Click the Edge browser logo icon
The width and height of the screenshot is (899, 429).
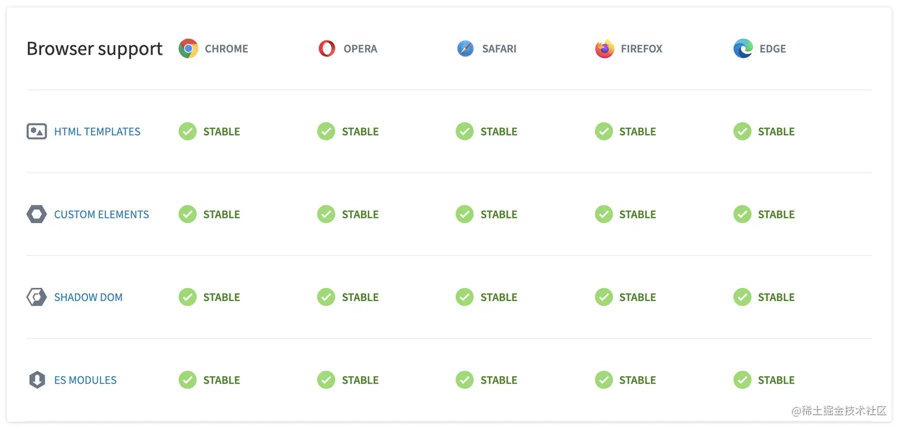tap(743, 49)
